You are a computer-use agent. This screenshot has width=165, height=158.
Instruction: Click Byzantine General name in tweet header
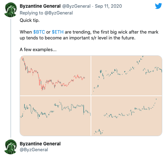tap(40, 6)
